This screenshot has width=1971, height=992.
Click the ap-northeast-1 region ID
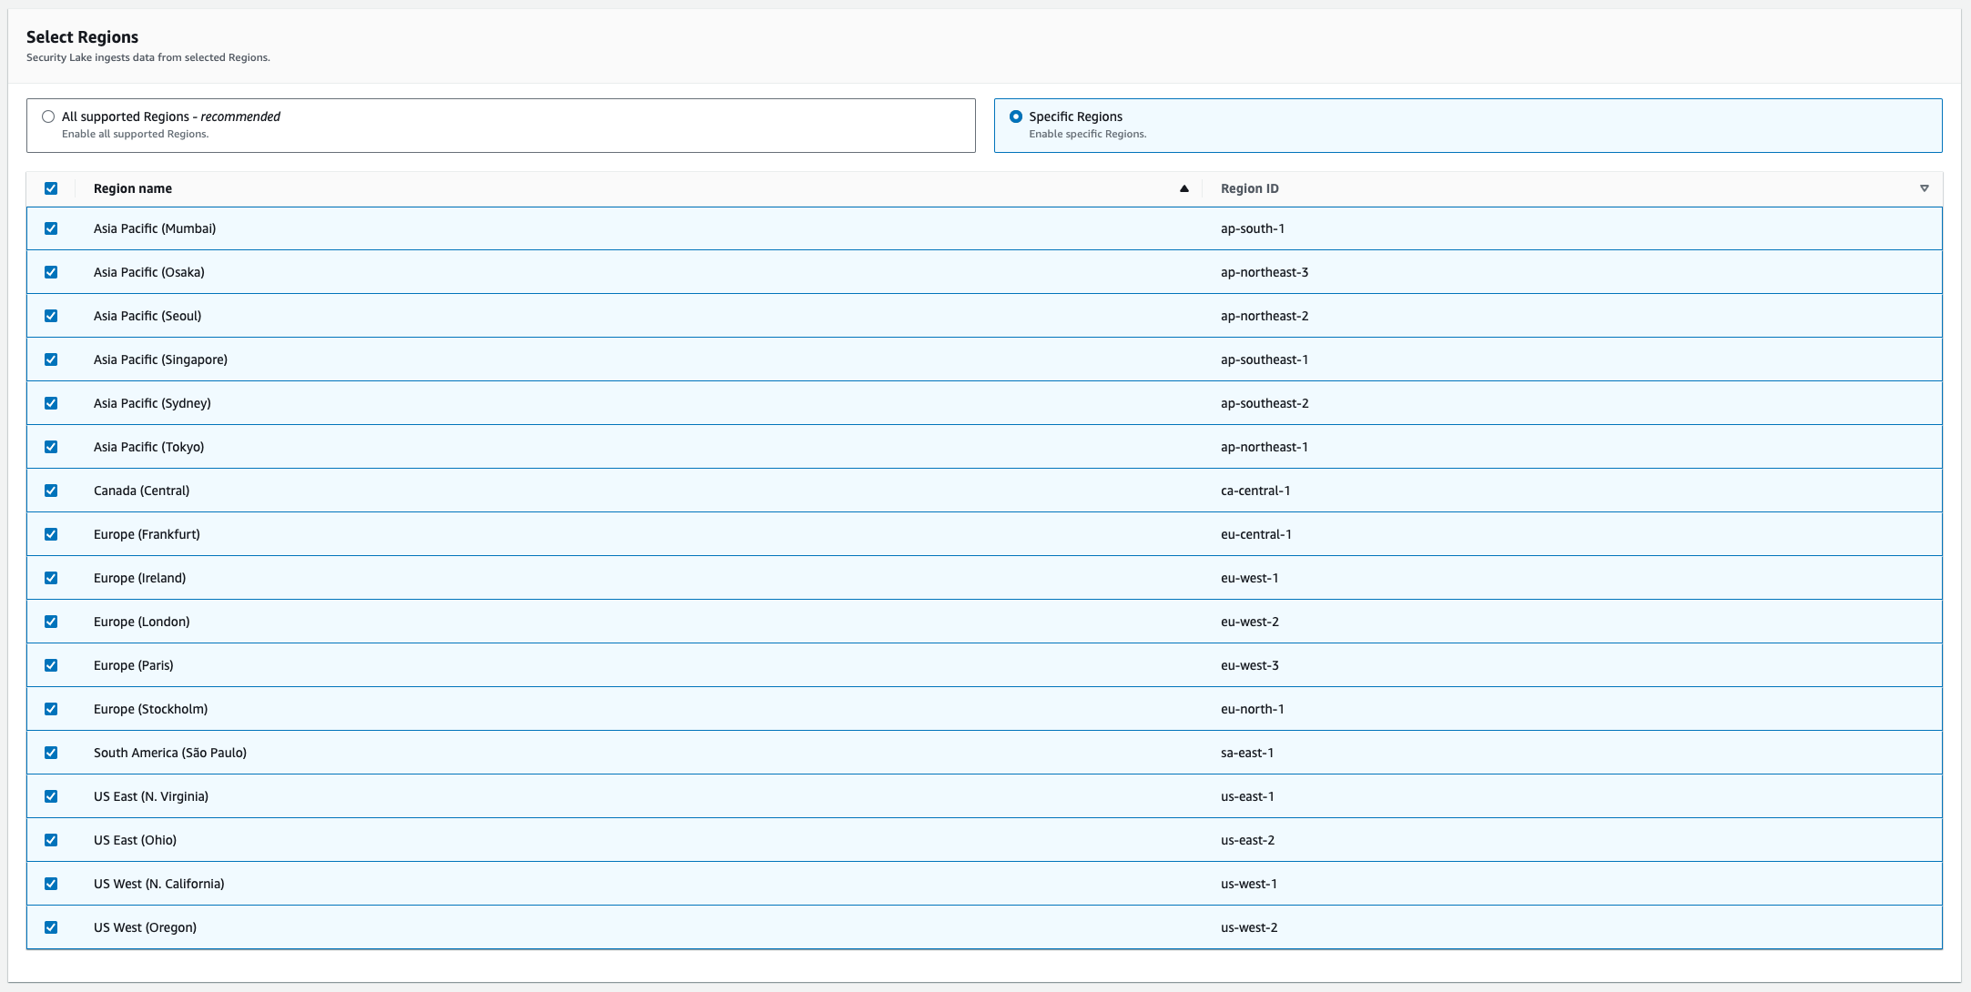pos(1265,447)
